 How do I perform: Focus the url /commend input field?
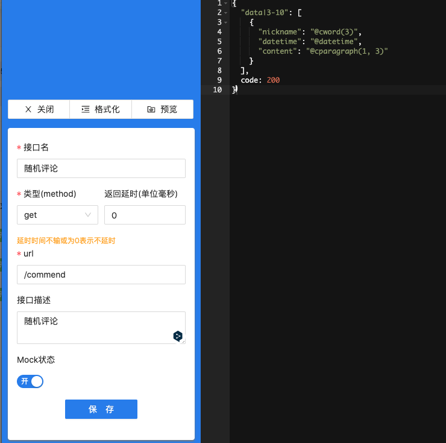101,275
